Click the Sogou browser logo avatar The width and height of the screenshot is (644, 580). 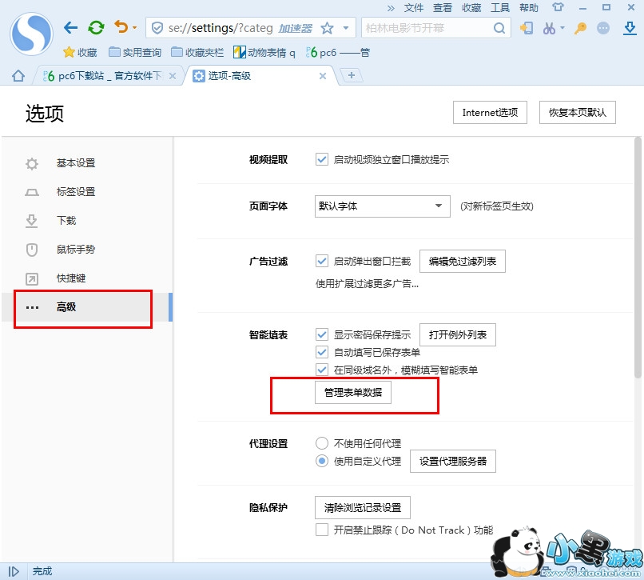(32, 34)
